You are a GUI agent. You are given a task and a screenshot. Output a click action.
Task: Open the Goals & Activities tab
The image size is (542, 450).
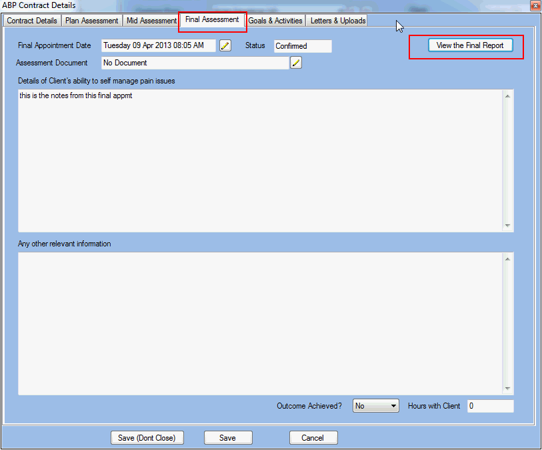pyautogui.click(x=275, y=21)
